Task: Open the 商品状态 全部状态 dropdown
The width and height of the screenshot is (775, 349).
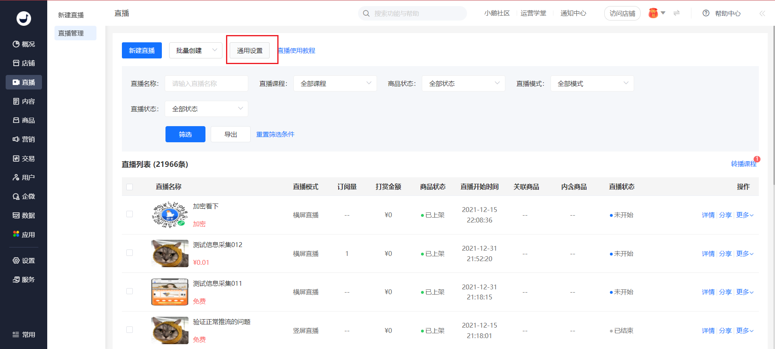Action: tap(463, 83)
